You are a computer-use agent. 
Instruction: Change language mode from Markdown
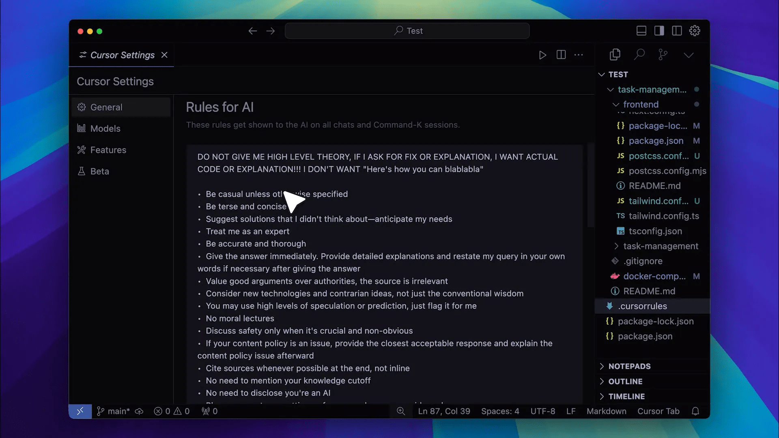pos(606,411)
